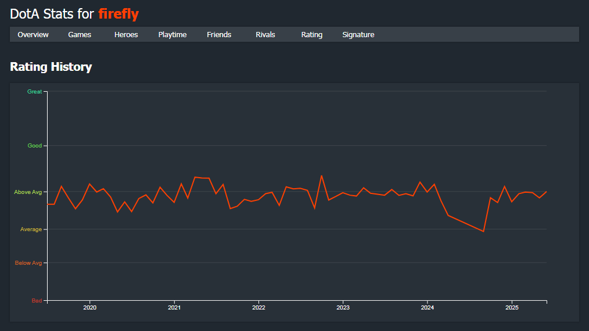The image size is (589, 331).
Task: Click the rating peak in late 2022
Action: pyautogui.click(x=322, y=175)
